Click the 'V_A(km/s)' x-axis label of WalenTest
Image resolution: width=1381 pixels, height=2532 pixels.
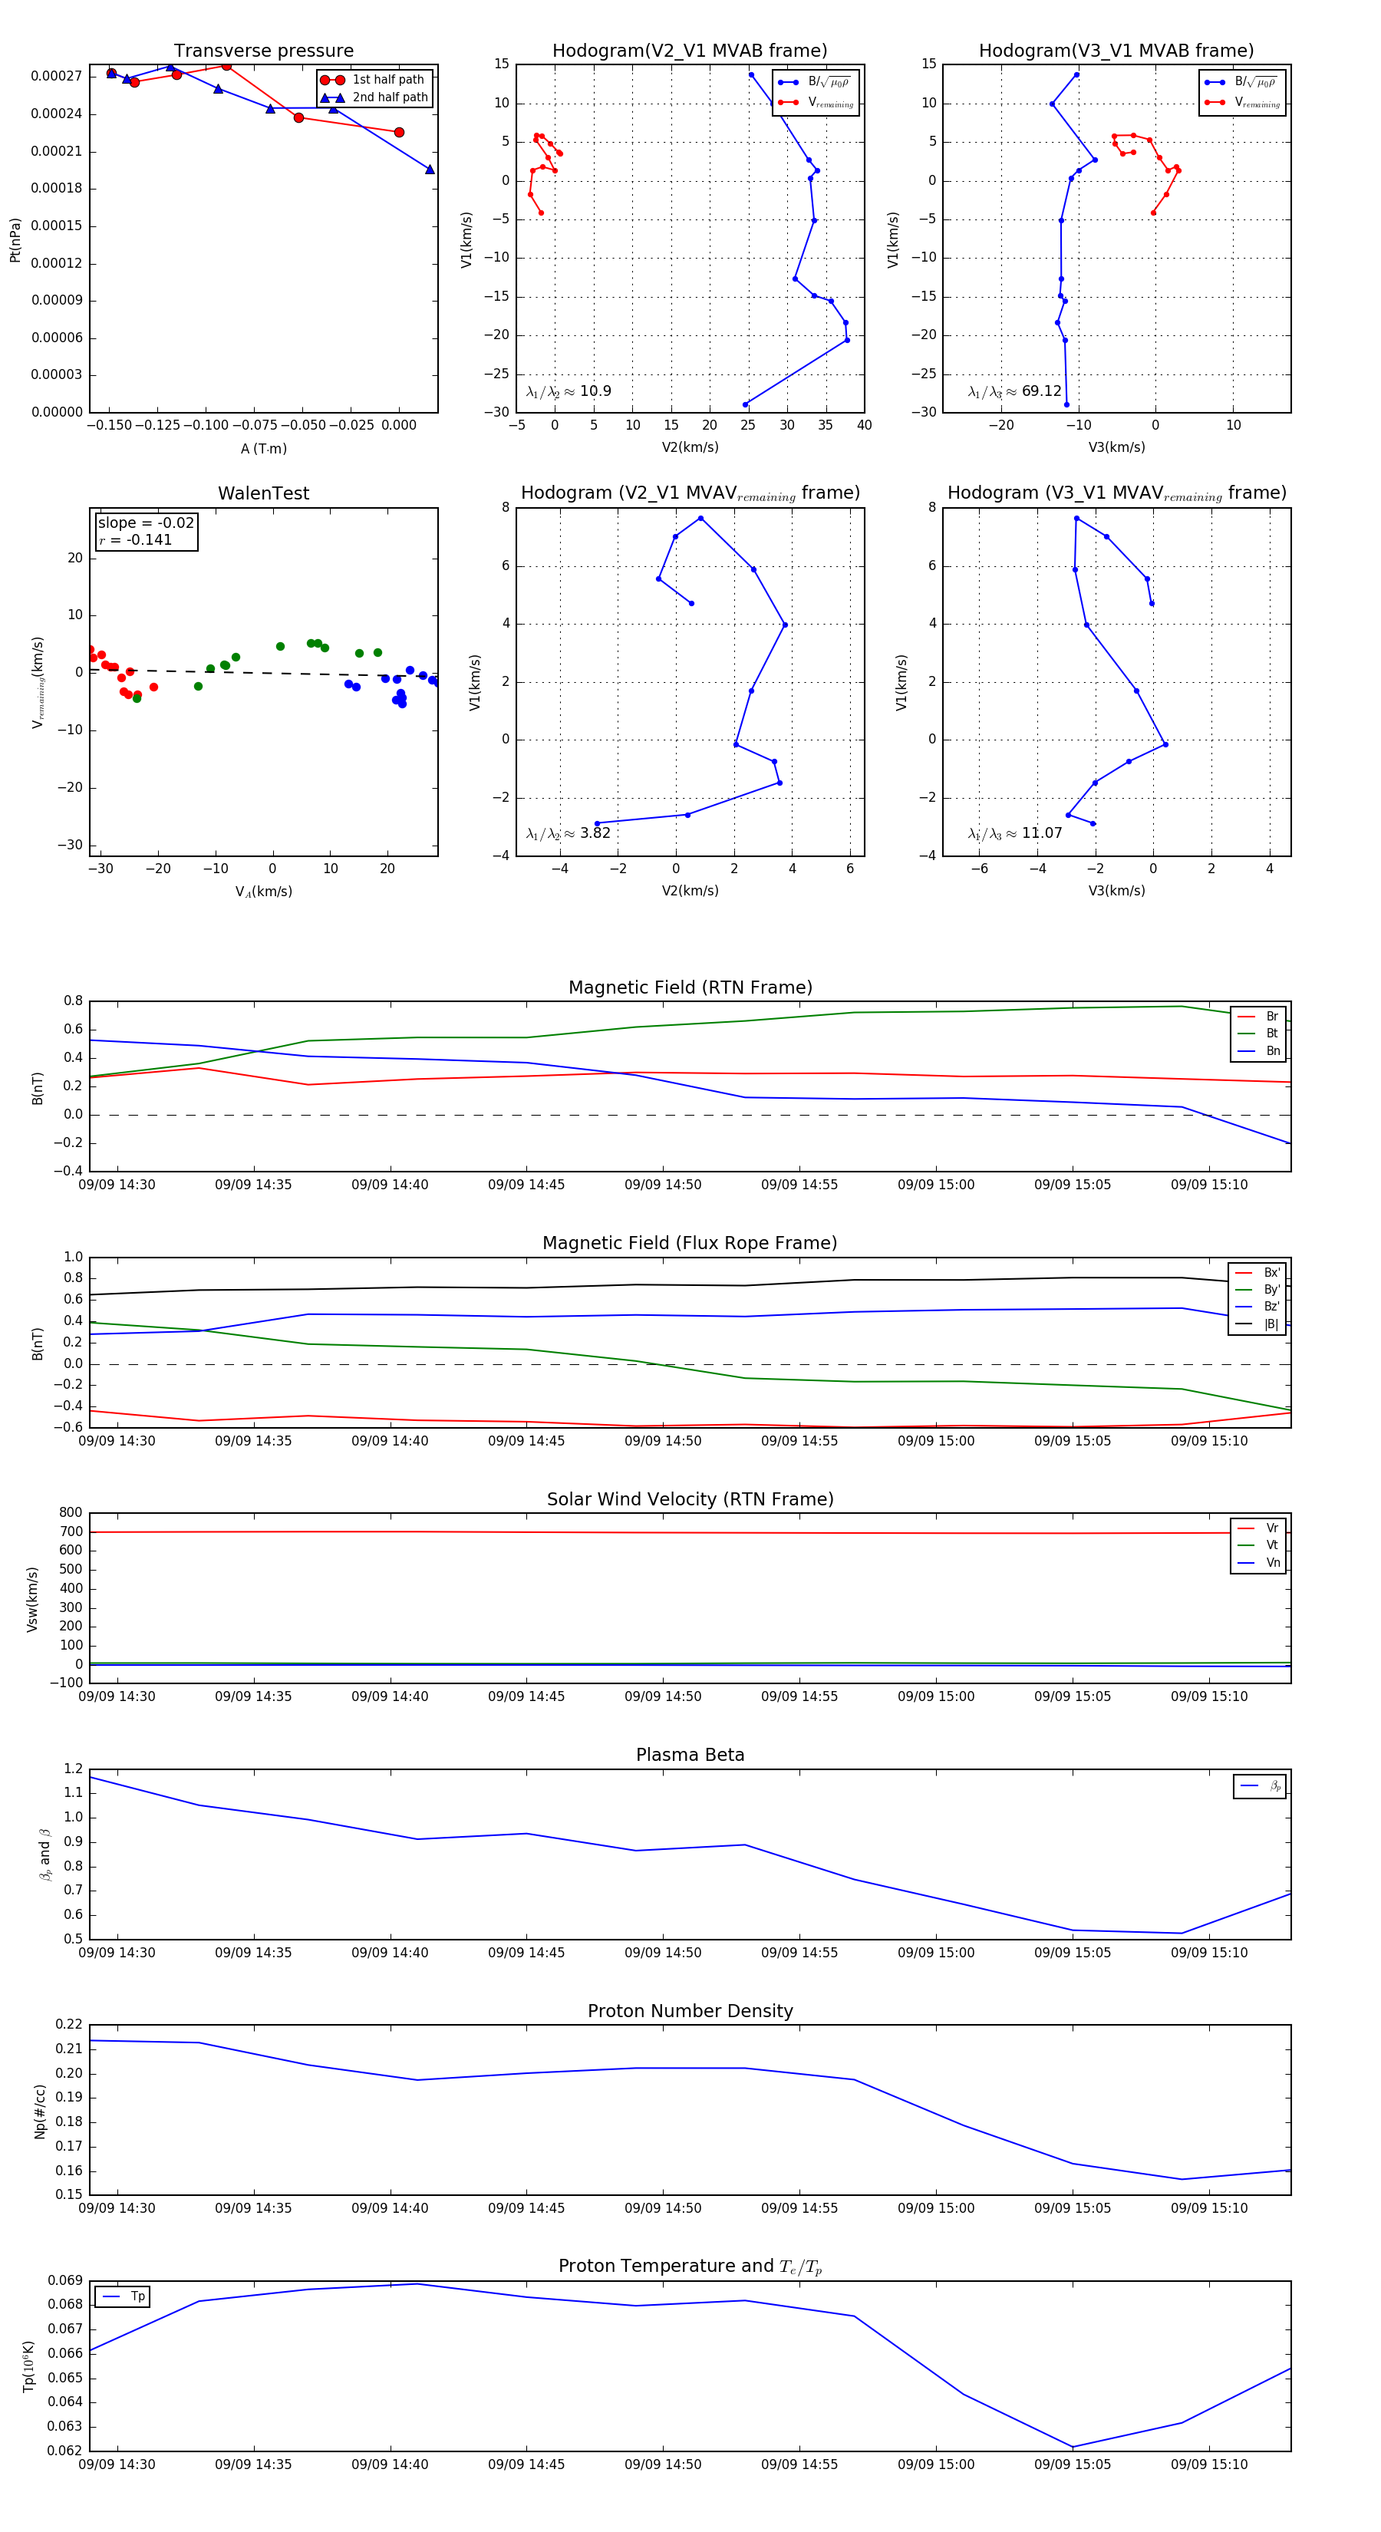[263, 892]
